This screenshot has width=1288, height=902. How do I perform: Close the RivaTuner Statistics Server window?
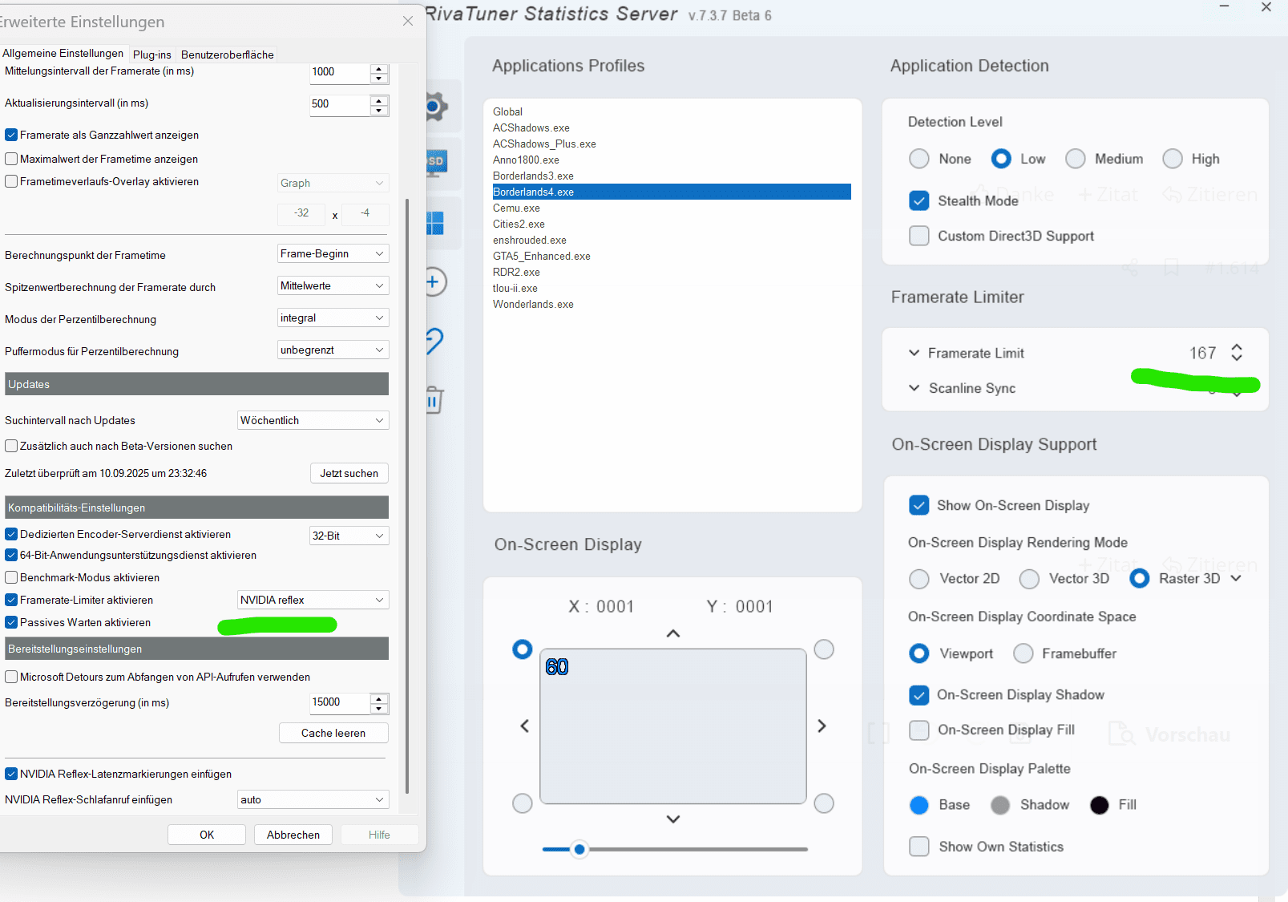point(1266,7)
